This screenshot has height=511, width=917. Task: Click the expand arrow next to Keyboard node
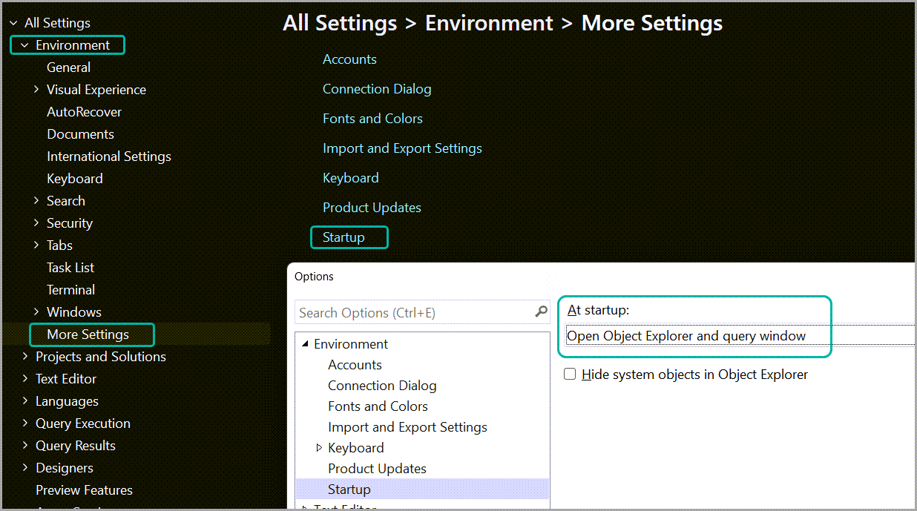318,447
